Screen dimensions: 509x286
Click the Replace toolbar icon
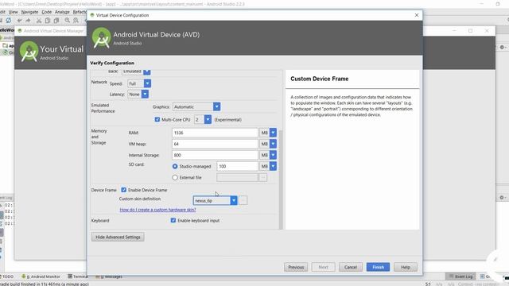point(76,21)
